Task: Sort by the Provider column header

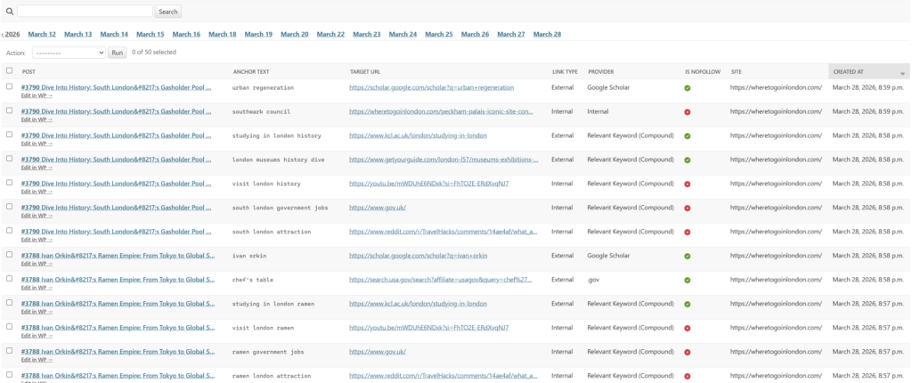Action: [601, 72]
